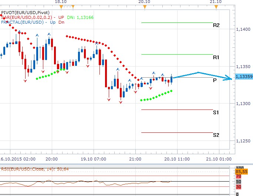Click the orange marker under 18.10 date
Screen dimensions: 253x196
pos(61,6)
